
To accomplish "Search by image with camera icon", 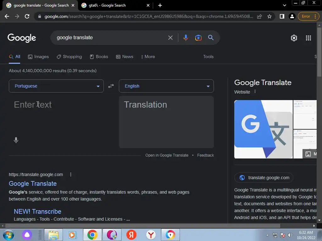I will (198, 38).
